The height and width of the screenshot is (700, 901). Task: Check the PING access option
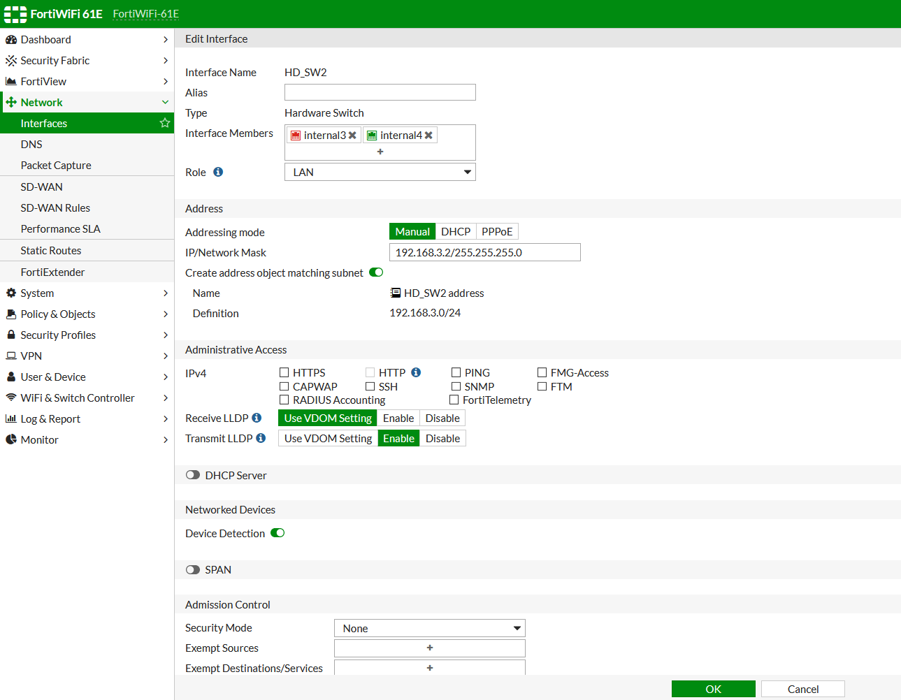[x=456, y=372]
